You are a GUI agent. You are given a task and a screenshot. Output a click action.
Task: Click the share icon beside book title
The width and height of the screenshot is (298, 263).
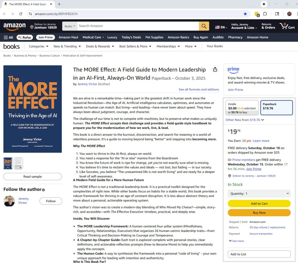[x=215, y=69]
